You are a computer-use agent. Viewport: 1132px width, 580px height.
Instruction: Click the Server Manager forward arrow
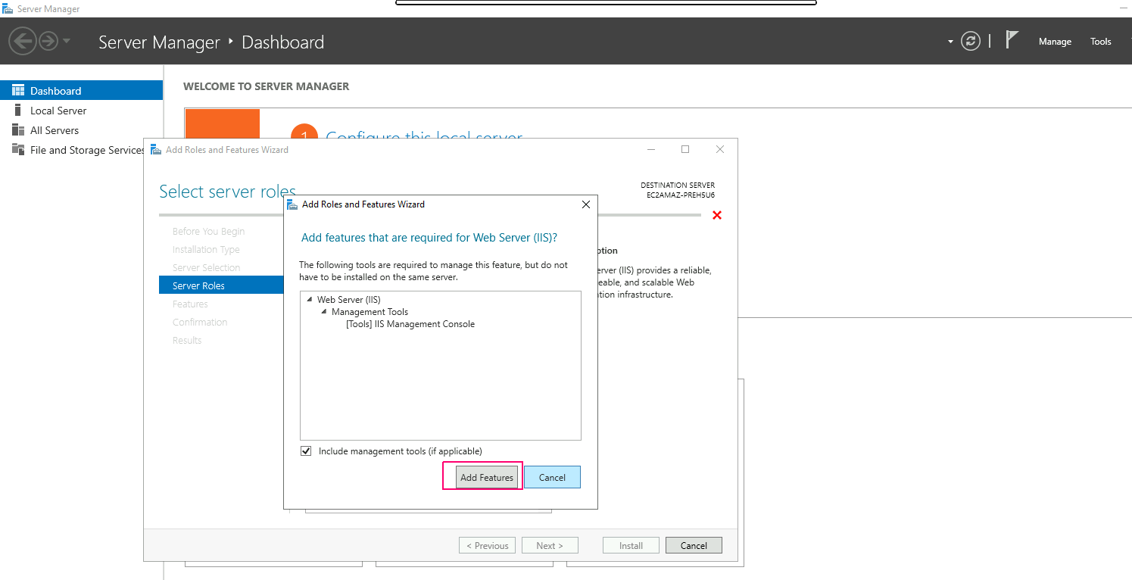point(48,41)
